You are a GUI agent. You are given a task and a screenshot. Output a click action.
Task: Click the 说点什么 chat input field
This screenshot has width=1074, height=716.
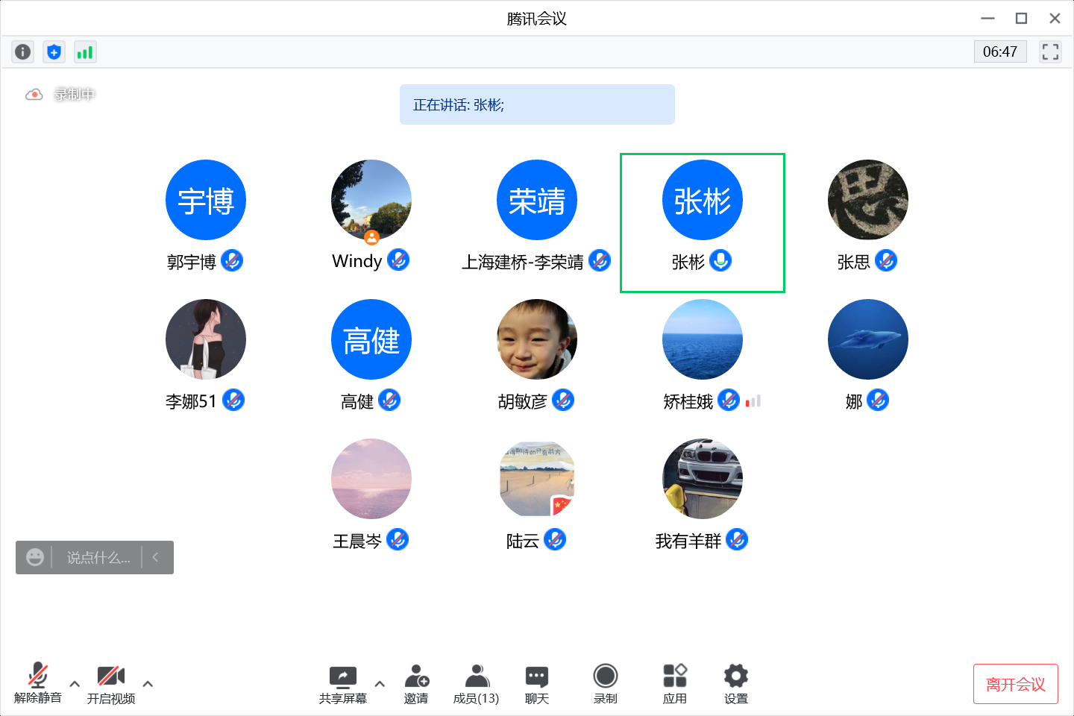click(98, 558)
